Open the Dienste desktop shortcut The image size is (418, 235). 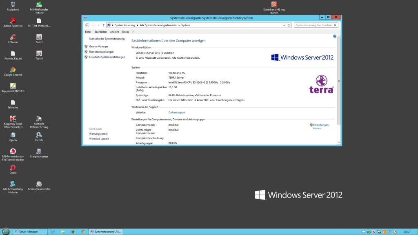coord(39,137)
